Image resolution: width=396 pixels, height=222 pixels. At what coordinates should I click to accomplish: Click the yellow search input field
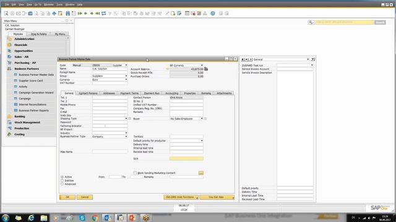point(345,22)
